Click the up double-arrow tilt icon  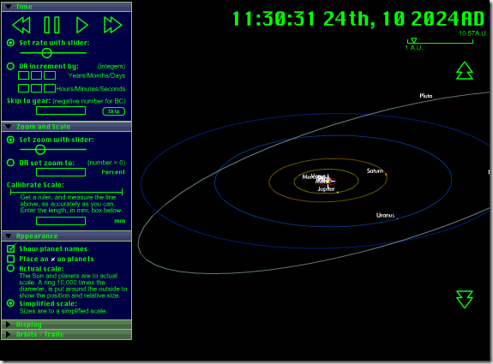point(465,71)
